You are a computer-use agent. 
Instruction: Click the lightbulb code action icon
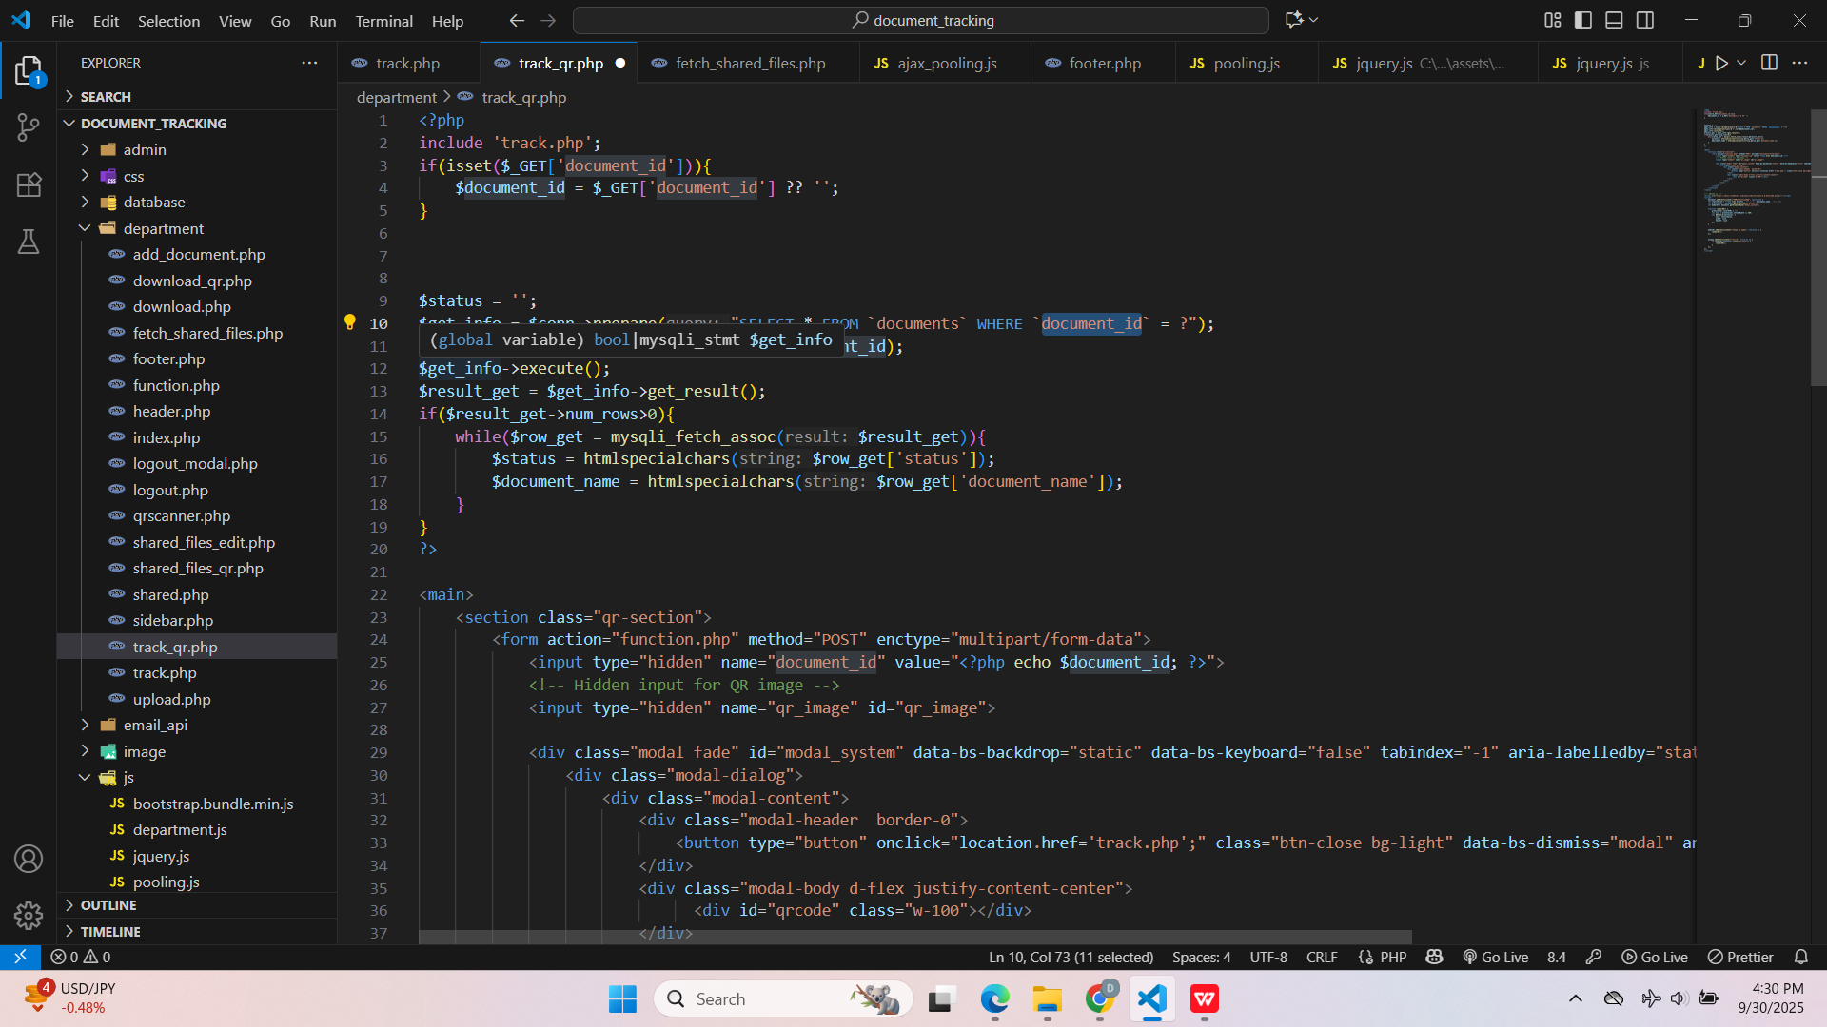pyautogui.click(x=349, y=322)
